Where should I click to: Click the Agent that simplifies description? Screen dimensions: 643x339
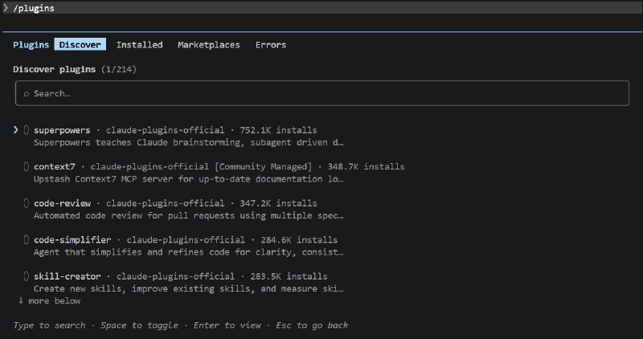pyautogui.click(x=189, y=252)
